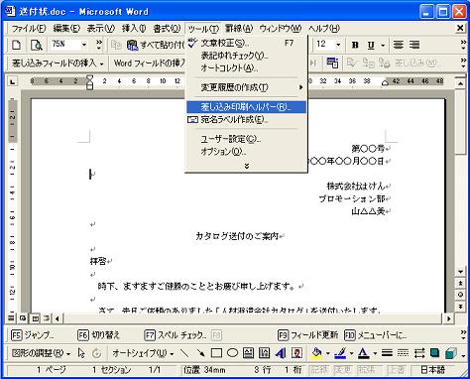The height and width of the screenshot is (379, 470).
Task: Click the WordArt insert icon in drawing toolbar
Action: point(281,353)
